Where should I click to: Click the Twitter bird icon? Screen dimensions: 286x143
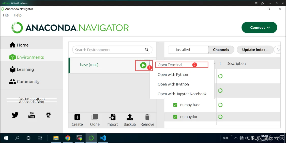tap(15, 115)
